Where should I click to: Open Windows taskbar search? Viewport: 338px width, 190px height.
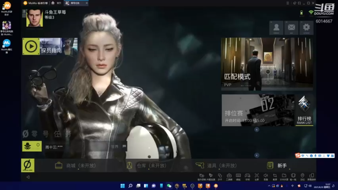click(131, 186)
